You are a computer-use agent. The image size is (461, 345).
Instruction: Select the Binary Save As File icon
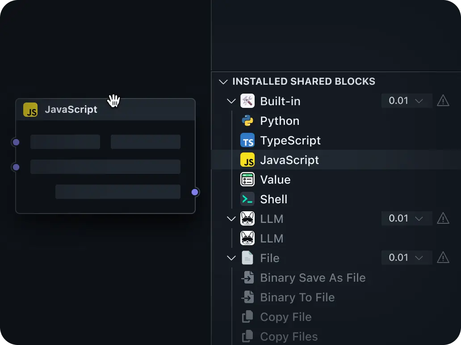247,277
